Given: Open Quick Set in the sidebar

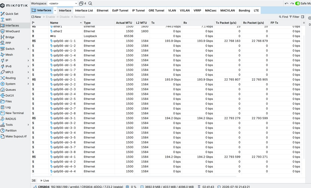Looking at the screenshot, I should (12, 14).
